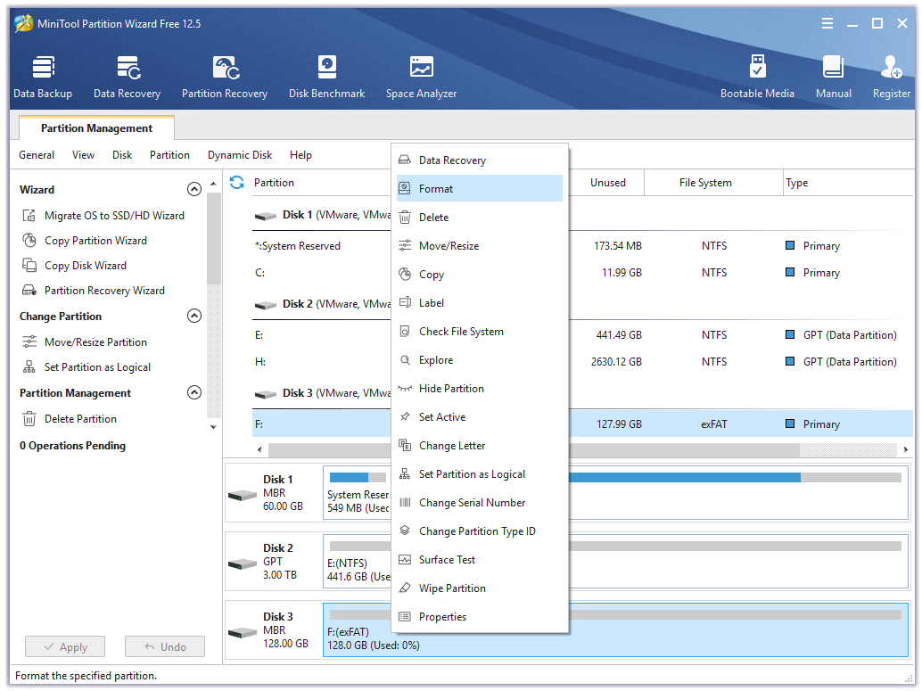
Task: Create Bootable Media
Action: click(x=757, y=77)
